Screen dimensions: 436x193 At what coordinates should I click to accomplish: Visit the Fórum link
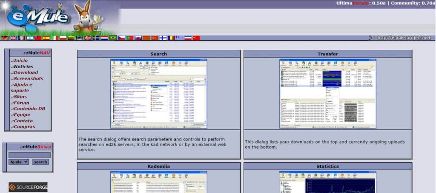tap(20, 103)
